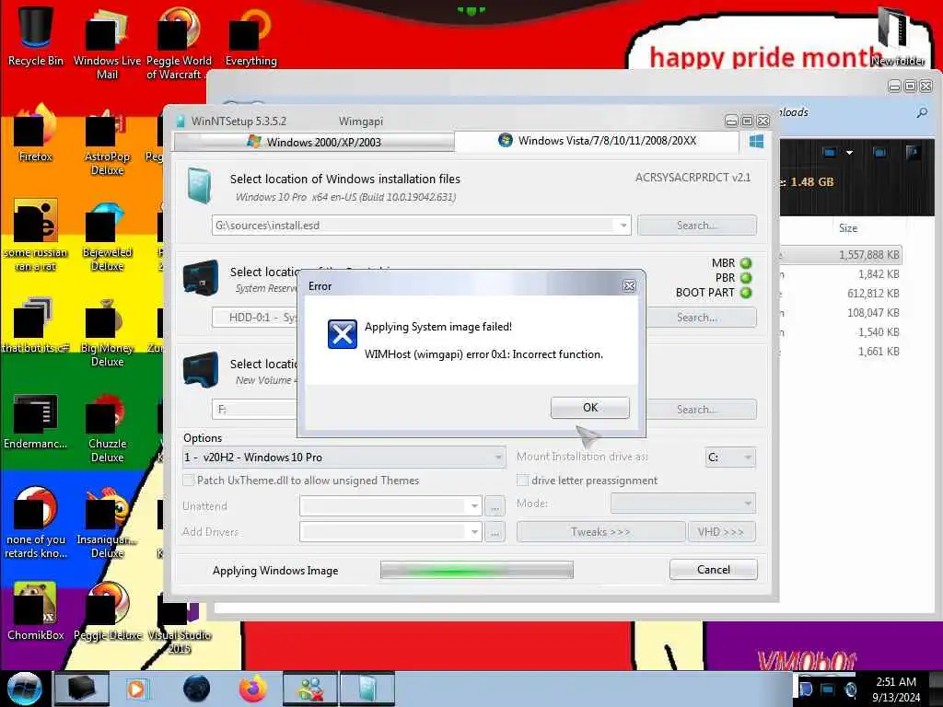Switch to the Windows 2000/XP/2003 tab
The width and height of the screenshot is (943, 707).
tap(314, 142)
